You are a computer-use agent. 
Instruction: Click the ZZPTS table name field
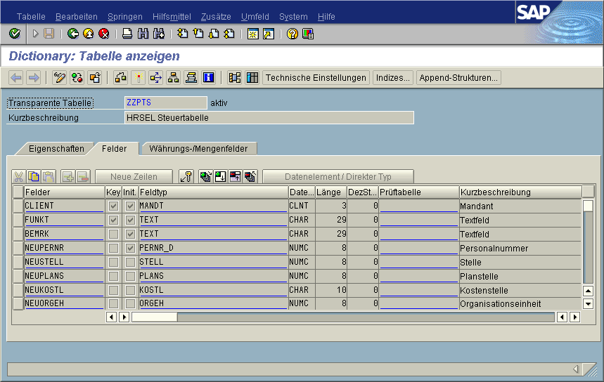coord(165,103)
